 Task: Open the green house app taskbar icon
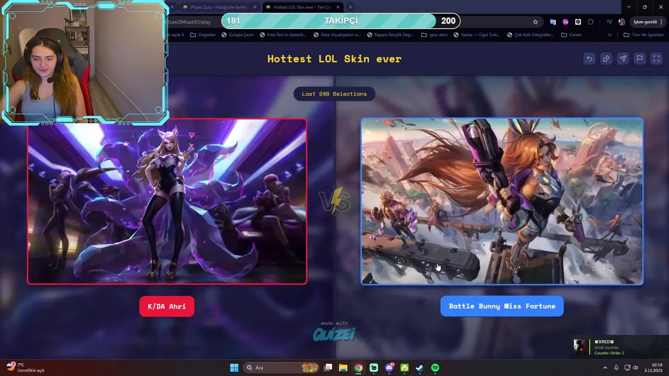pyautogui.click(x=405, y=368)
